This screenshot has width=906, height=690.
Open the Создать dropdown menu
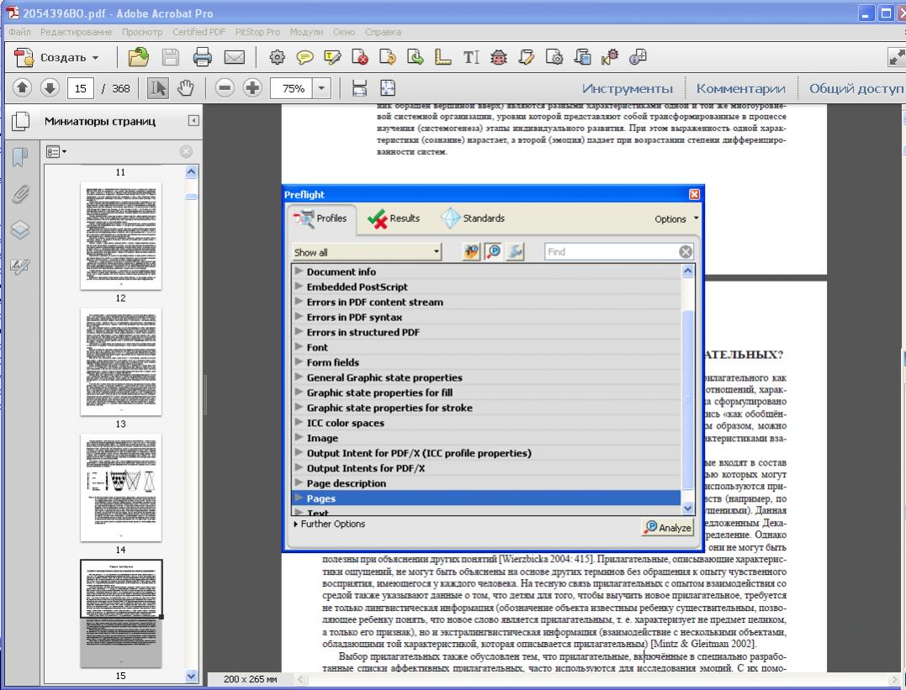click(x=56, y=57)
